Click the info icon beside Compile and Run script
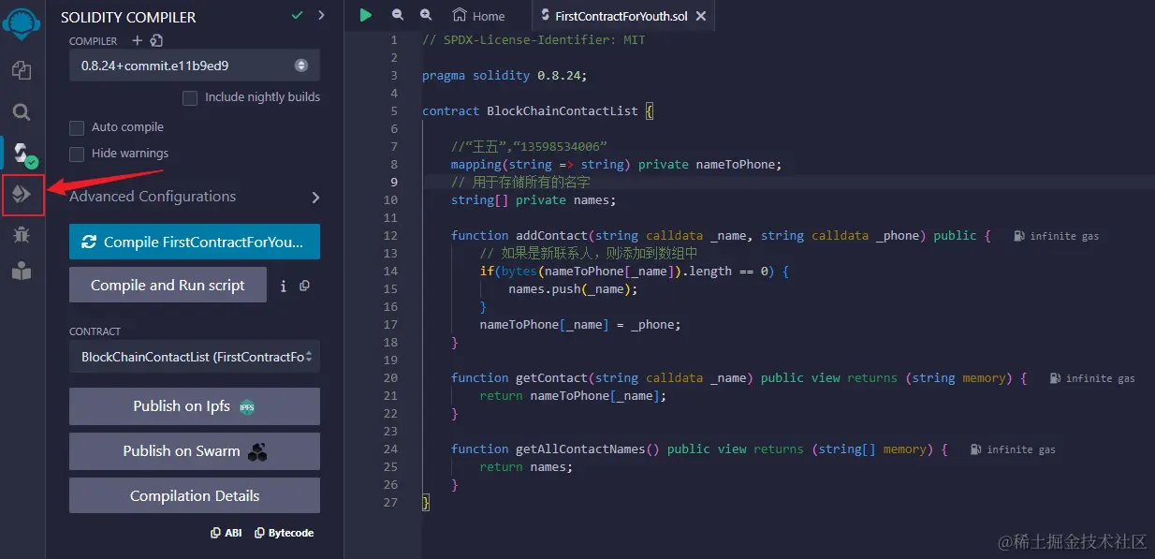This screenshot has width=1155, height=559. coord(284,287)
